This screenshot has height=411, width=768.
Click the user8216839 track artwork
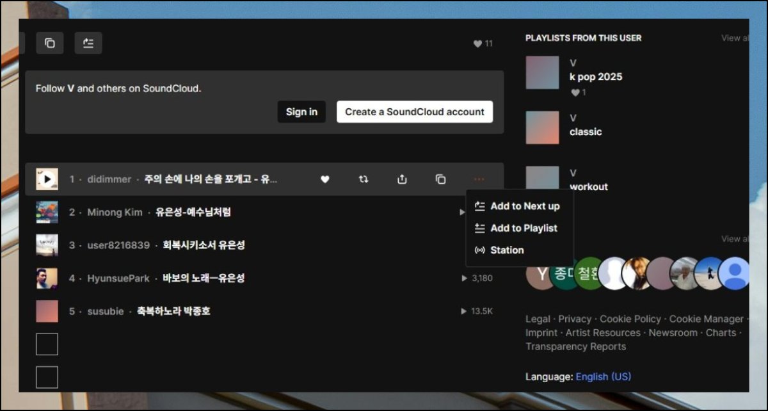pos(47,245)
